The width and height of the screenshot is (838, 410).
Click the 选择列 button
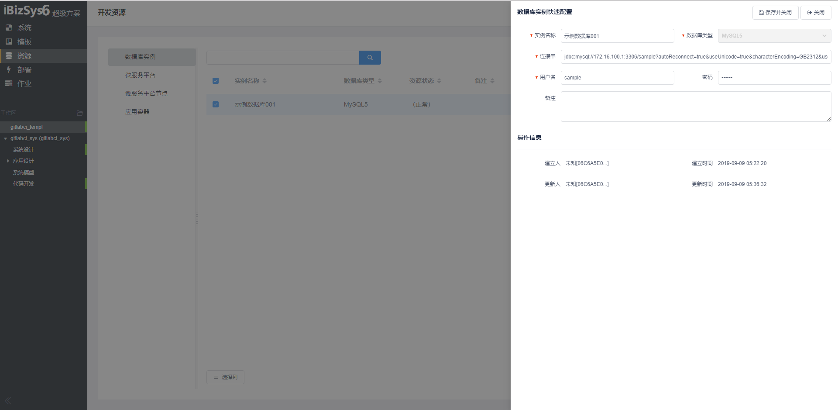pos(225,377)
